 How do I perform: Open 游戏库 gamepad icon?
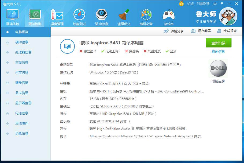(x=169, y=17)
